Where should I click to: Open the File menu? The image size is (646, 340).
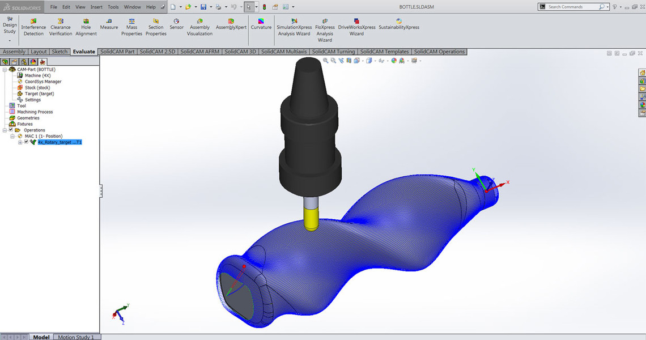click(x=54, y=7)
